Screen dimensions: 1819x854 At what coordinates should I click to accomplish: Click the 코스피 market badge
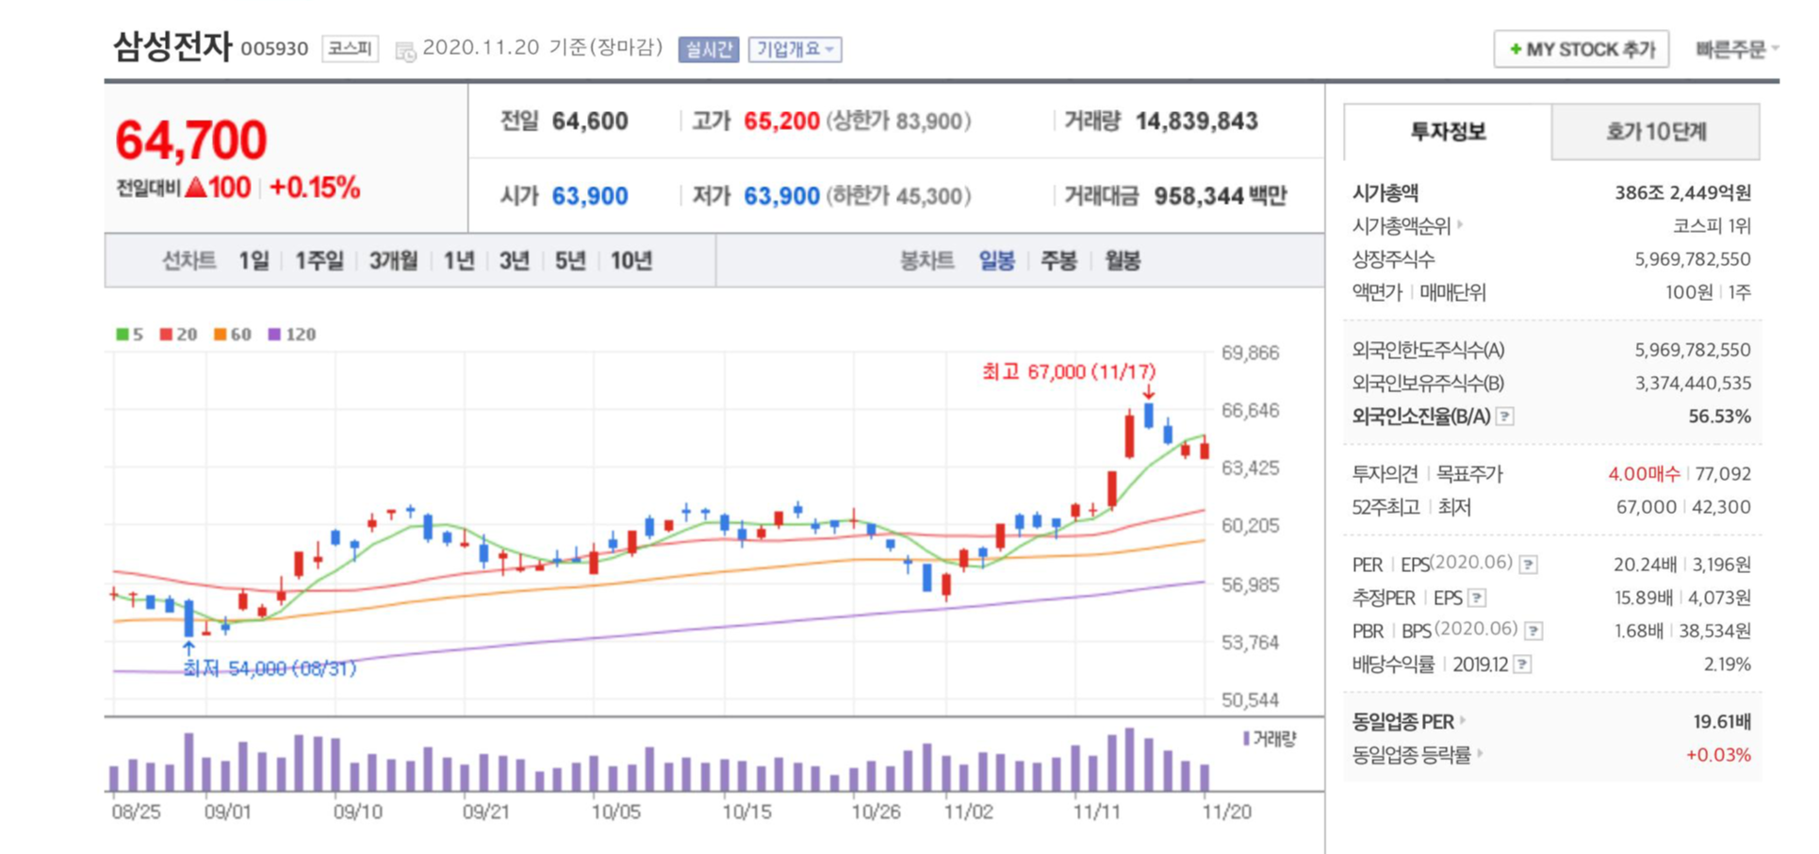350,48
